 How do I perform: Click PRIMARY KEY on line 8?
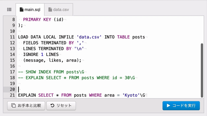pyautogui.click(x=37, y=20)
